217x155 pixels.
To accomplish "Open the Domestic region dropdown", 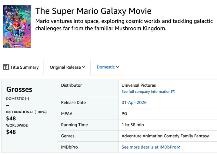I will tap(108, 67).
